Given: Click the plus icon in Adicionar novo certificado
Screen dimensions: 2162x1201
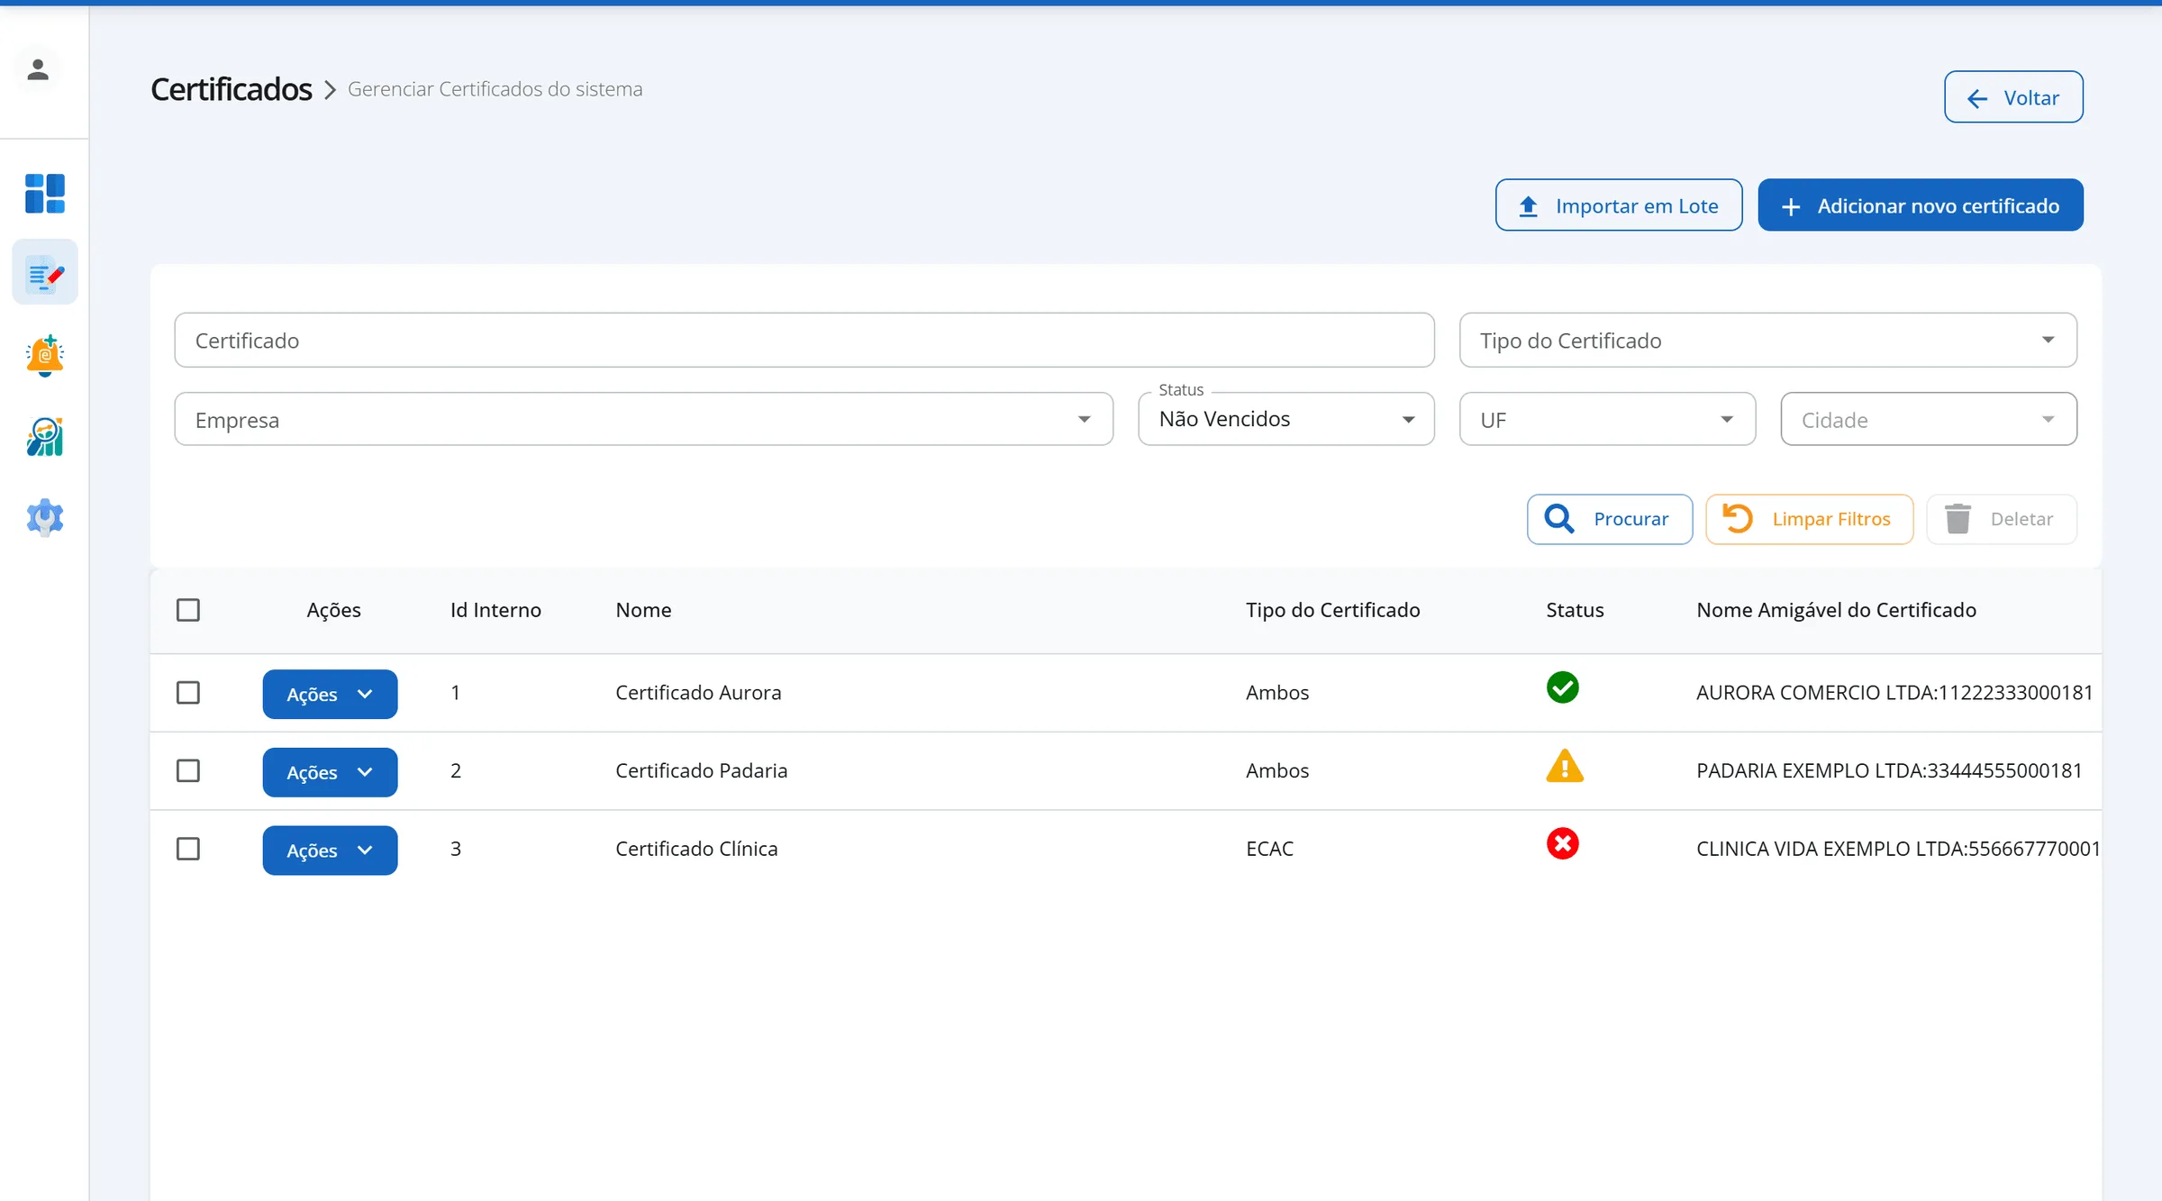Looking at the screenshot, I should pyautogui.click(x=1791, y=206).
